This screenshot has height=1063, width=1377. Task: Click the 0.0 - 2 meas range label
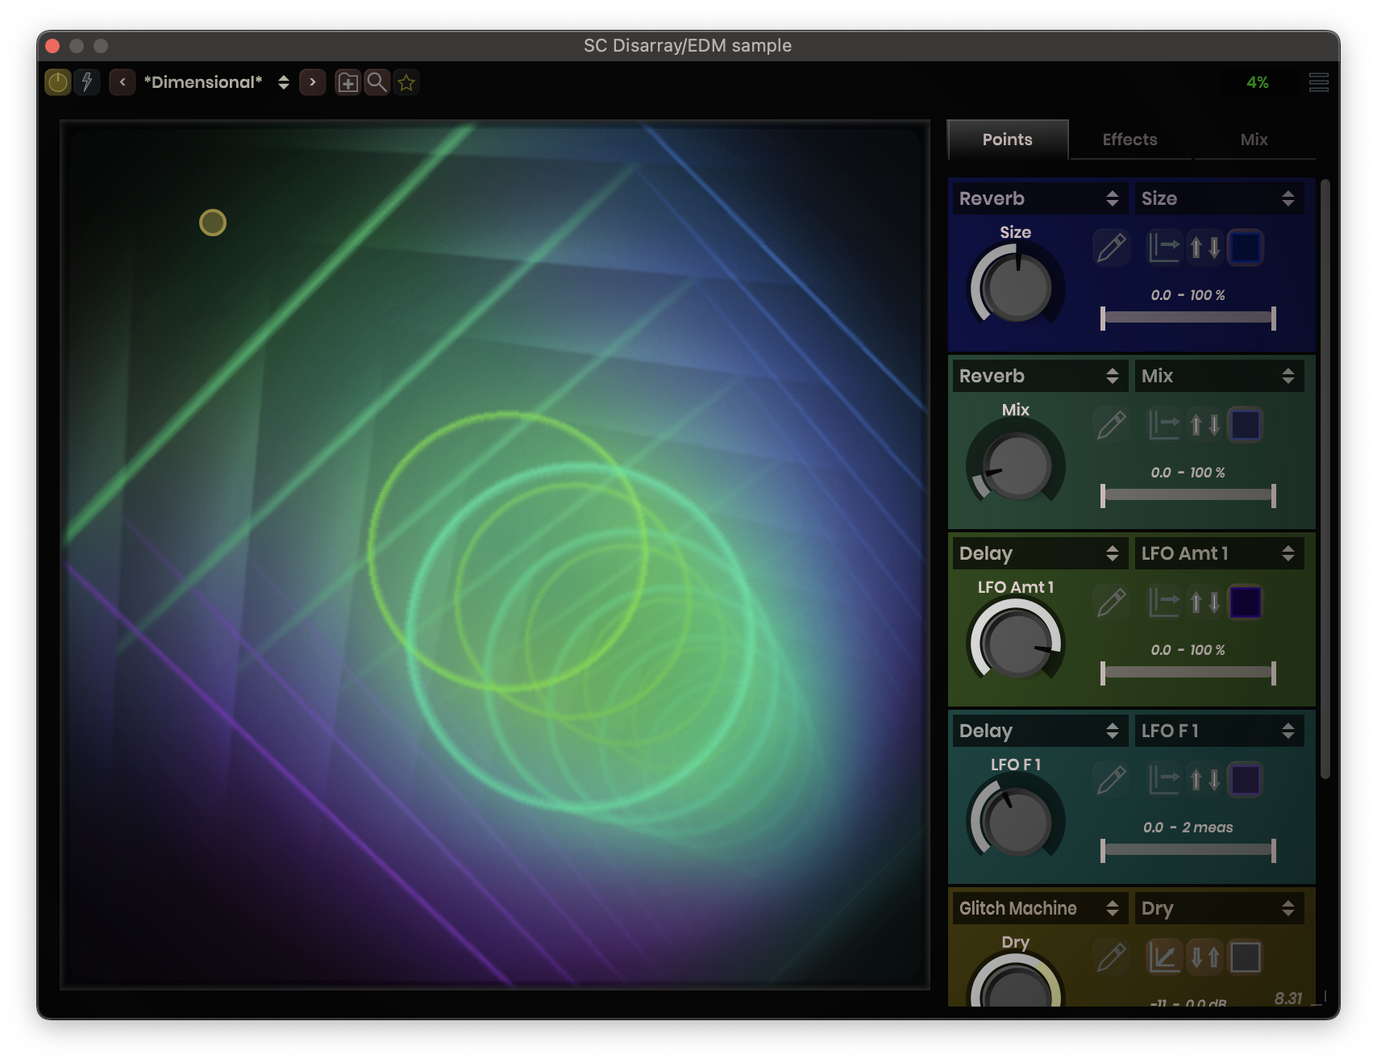pyautogui.click(x=1188, y=827)
